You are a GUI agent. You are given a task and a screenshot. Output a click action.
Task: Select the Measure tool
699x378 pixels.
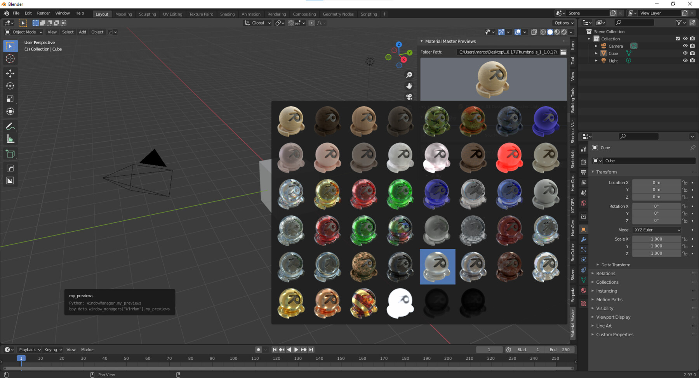[x=10, y=138]
